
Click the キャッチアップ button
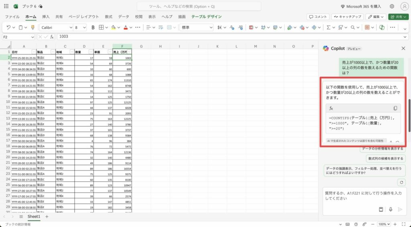(x=348, y=17)
